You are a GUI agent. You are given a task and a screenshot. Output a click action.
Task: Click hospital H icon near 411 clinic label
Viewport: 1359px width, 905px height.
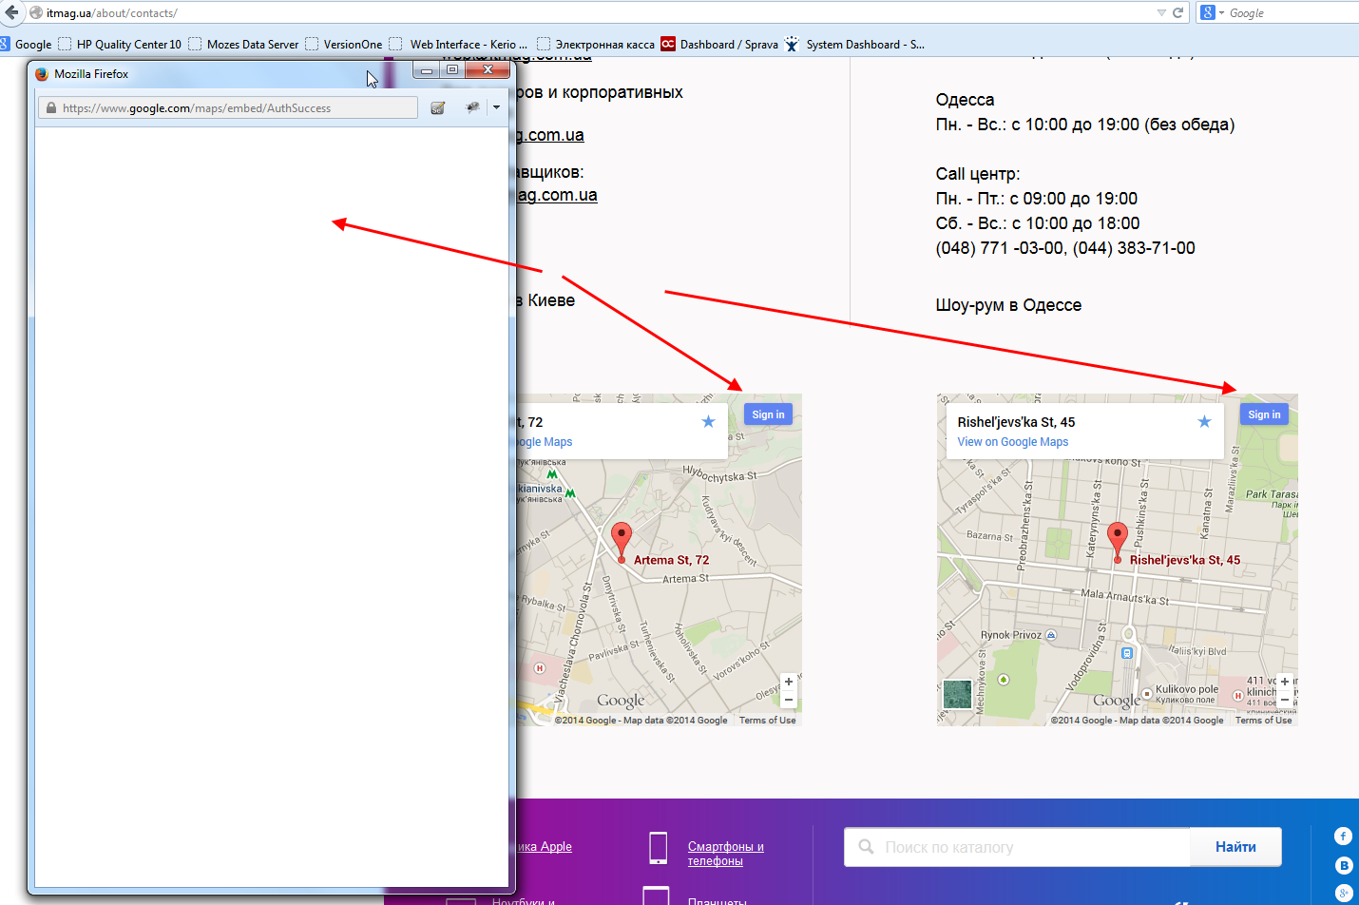1238,696
